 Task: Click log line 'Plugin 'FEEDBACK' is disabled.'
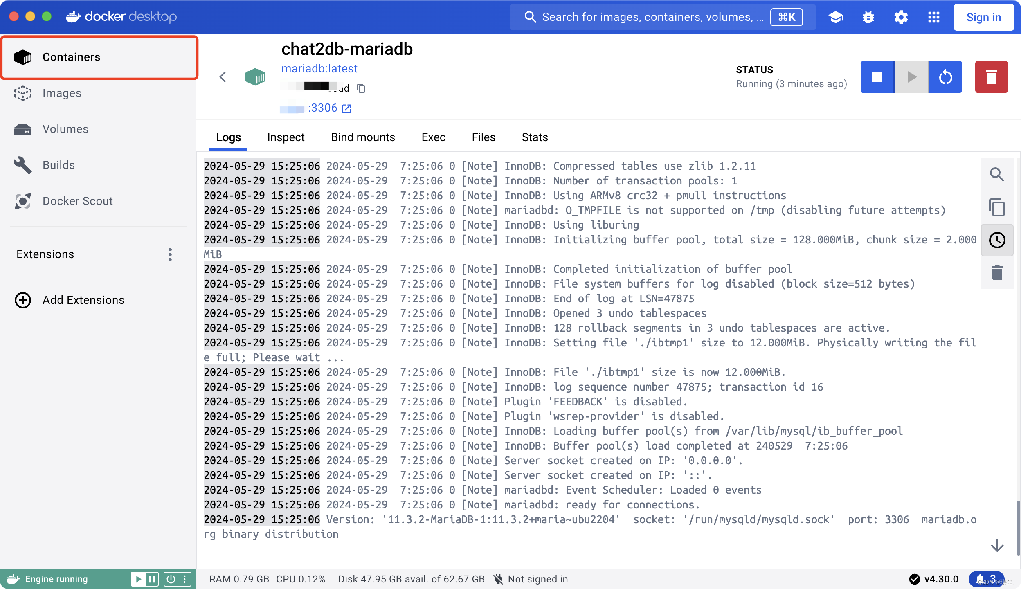[x=596, y=402]
